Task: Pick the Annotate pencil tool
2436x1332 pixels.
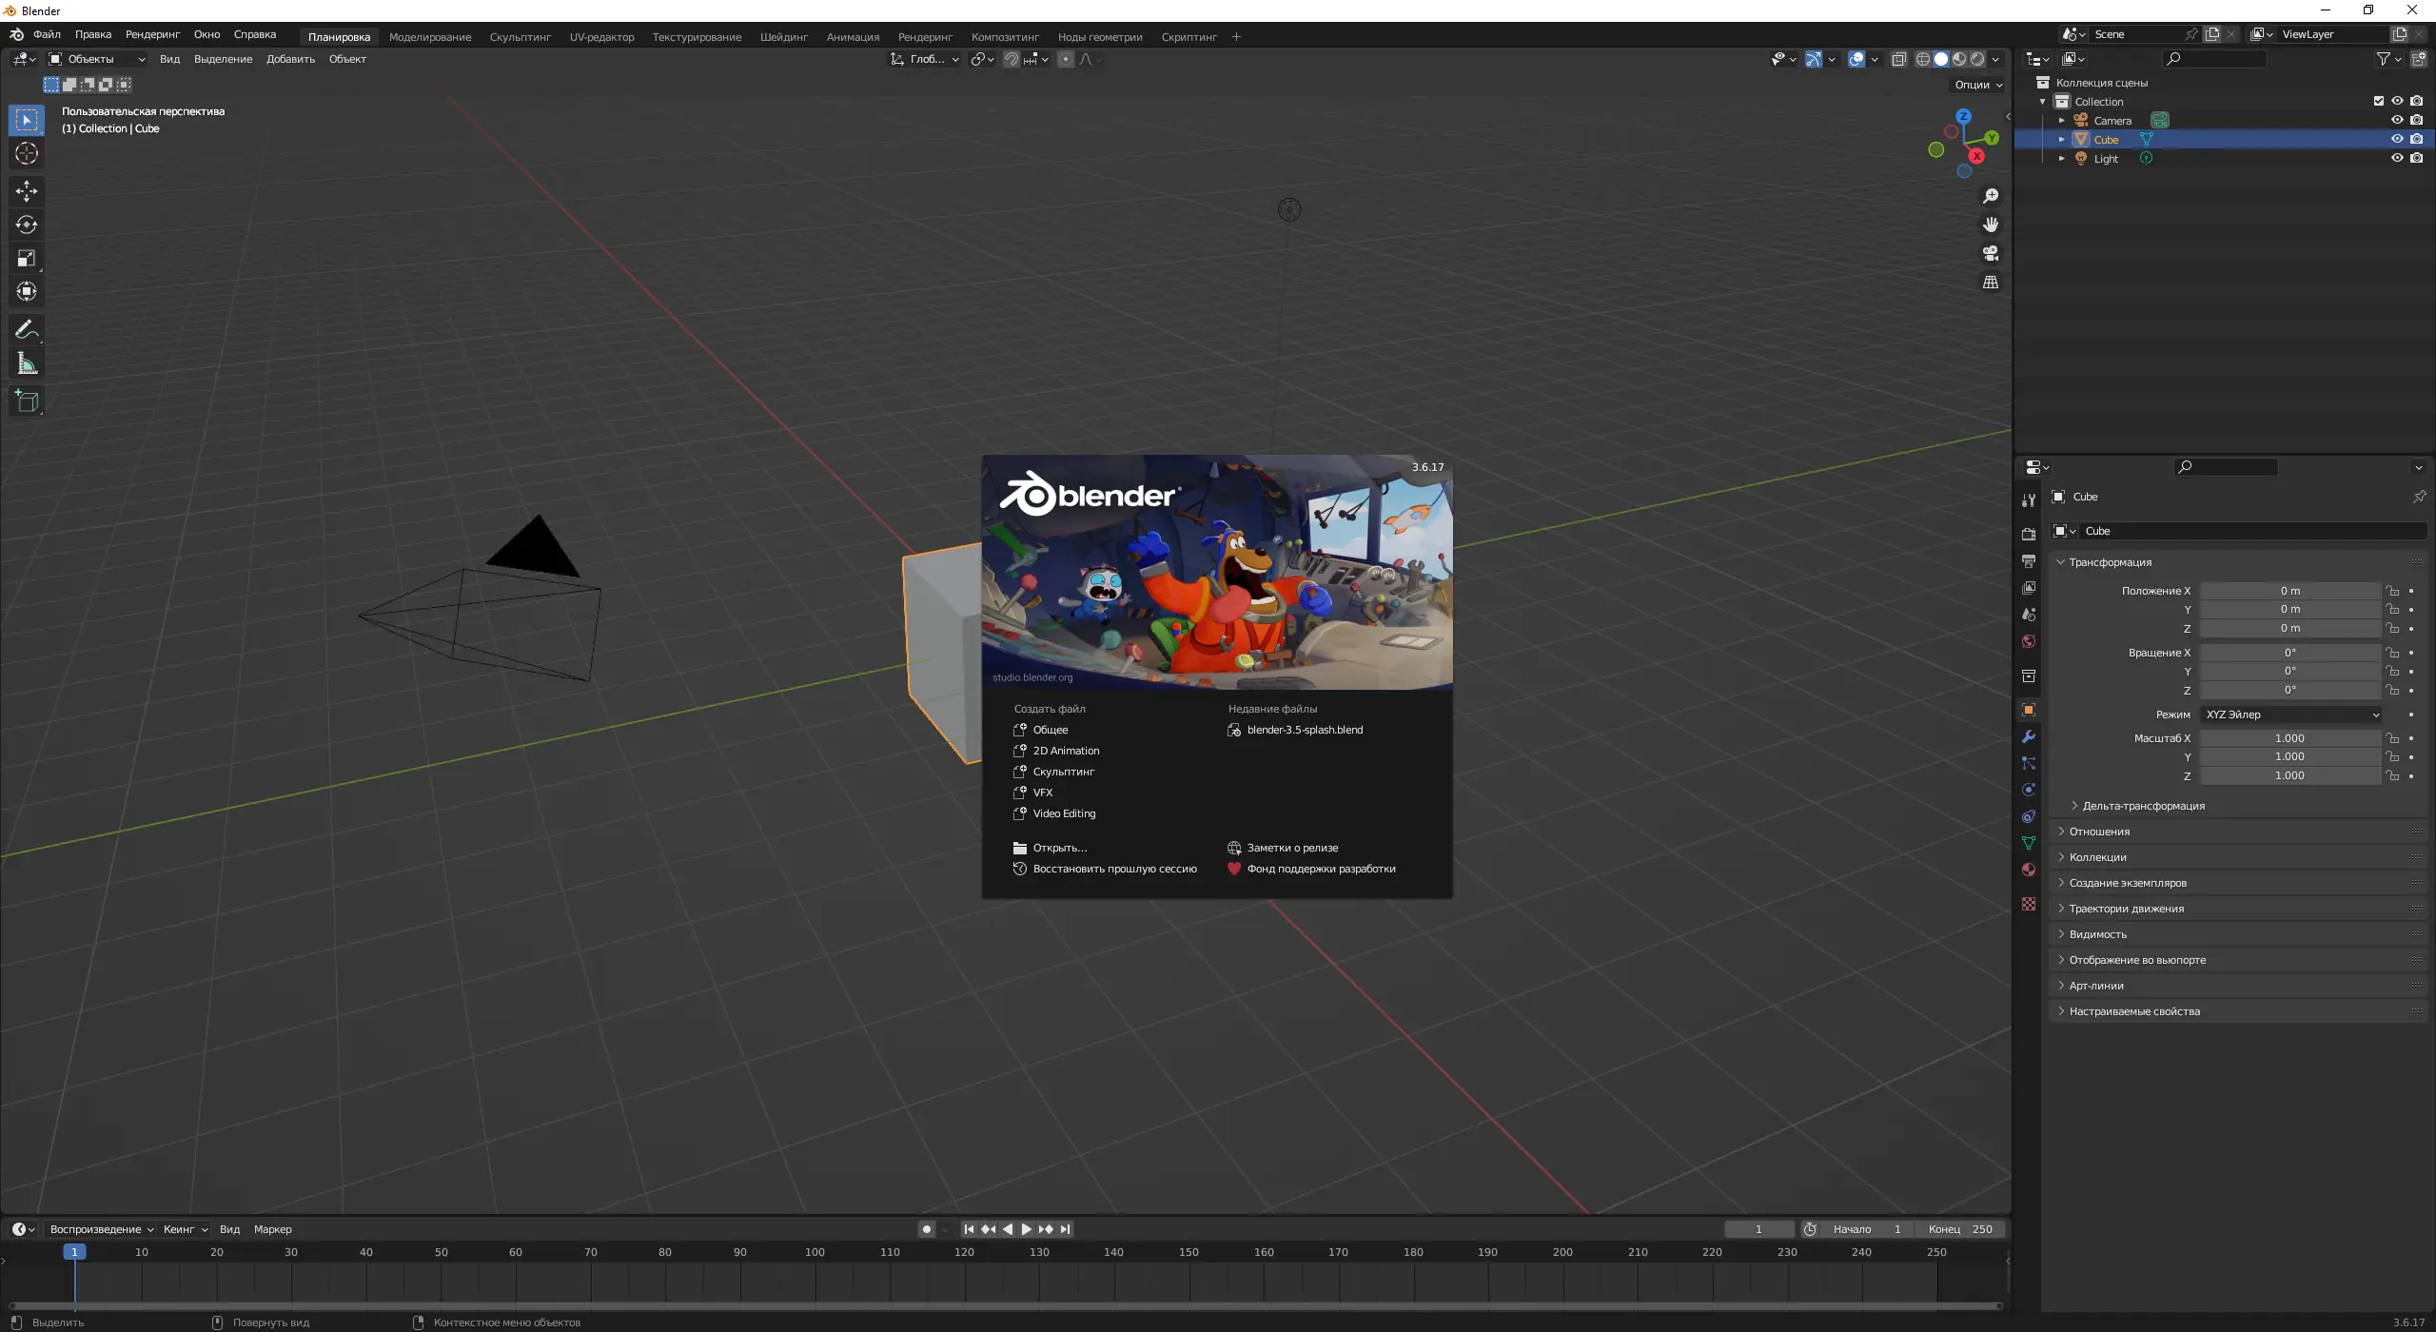Action: (x=27, y=330)
